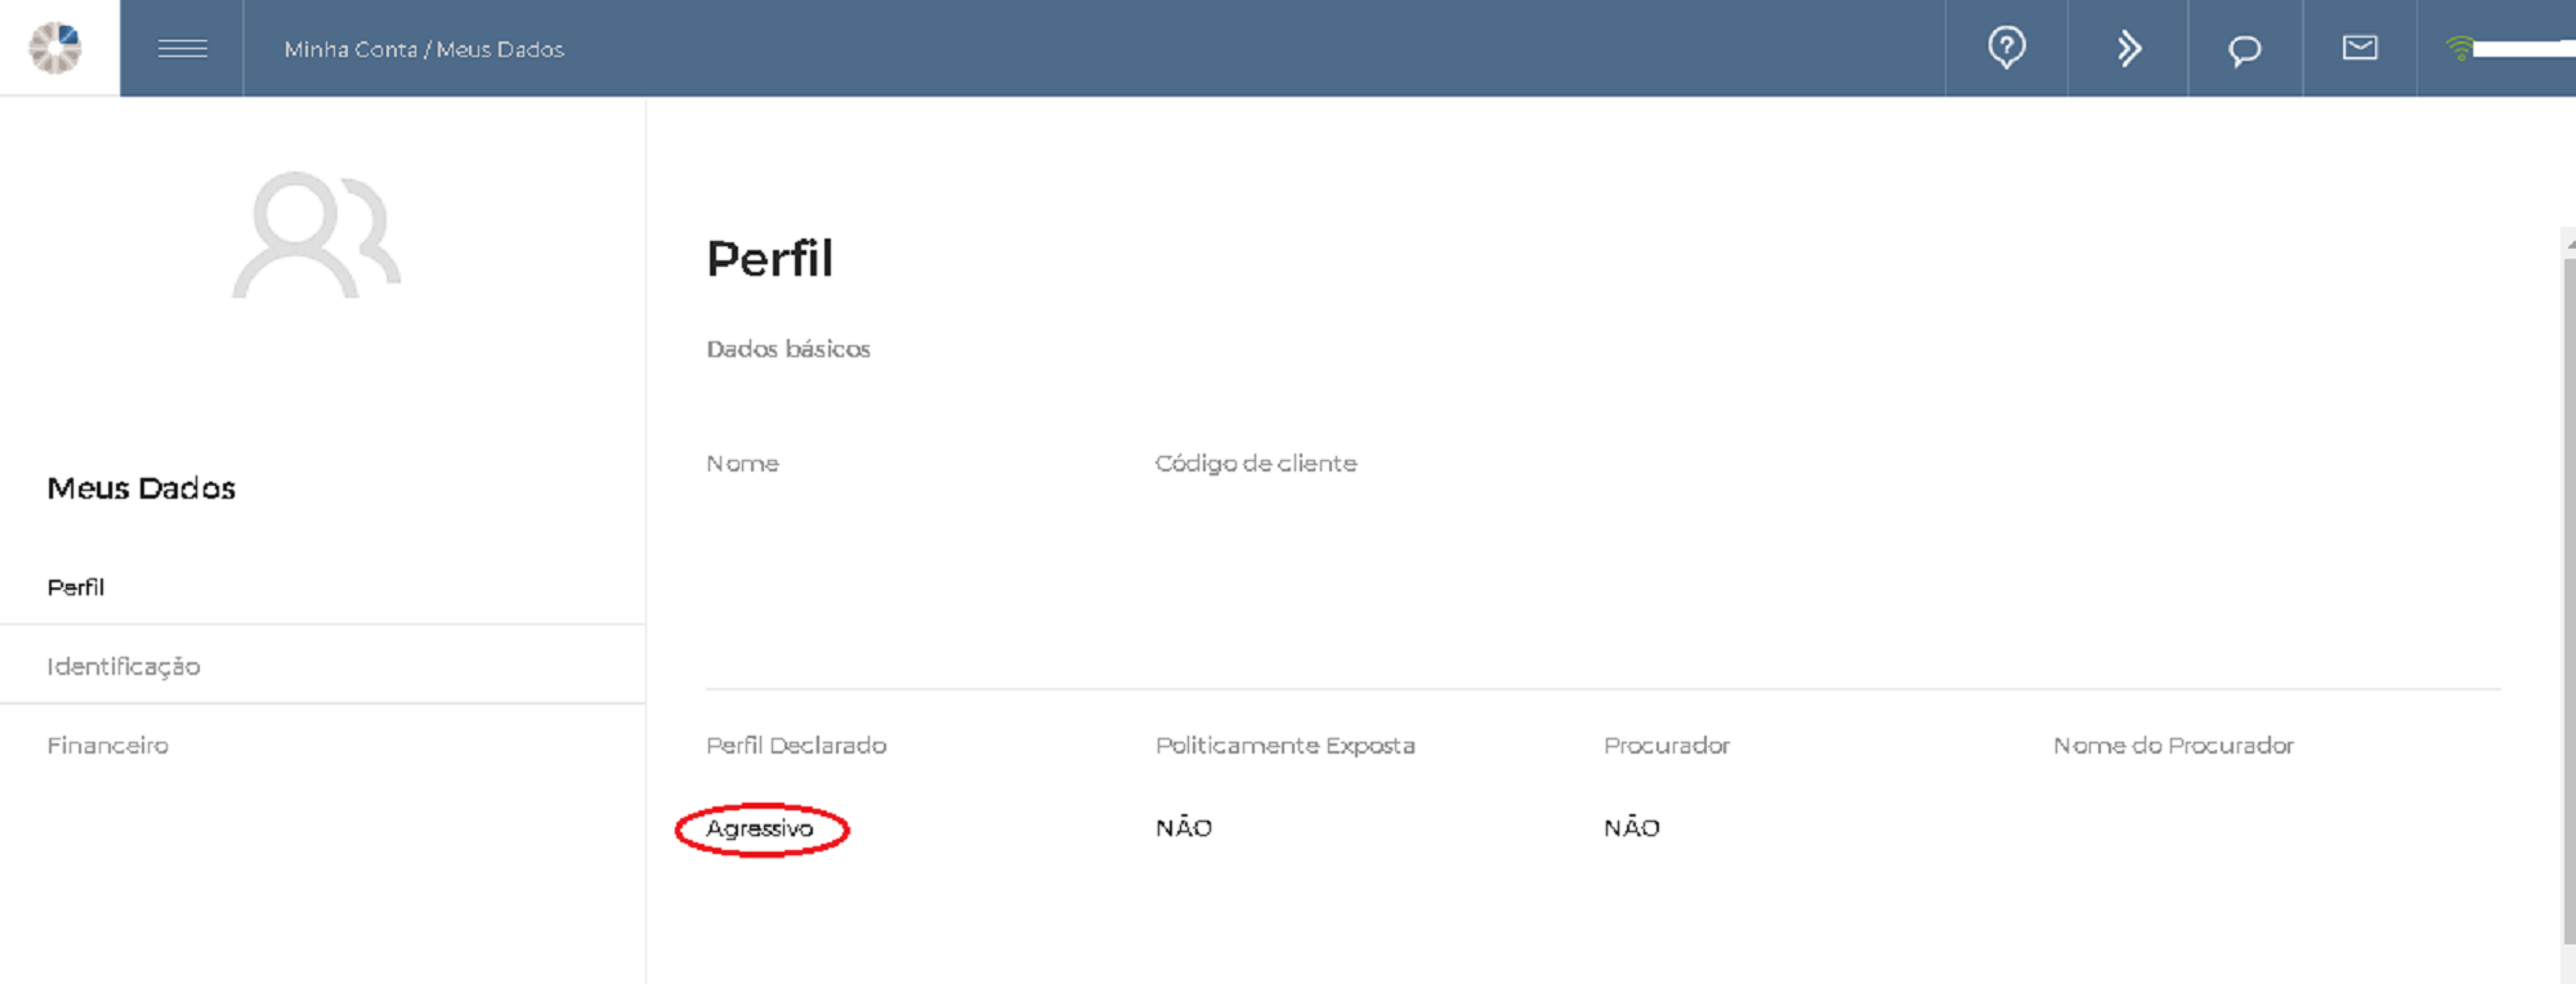Click the Minha Conta / Meus Dados breadcrumb

pyautogui.click(x=424, y=49)
